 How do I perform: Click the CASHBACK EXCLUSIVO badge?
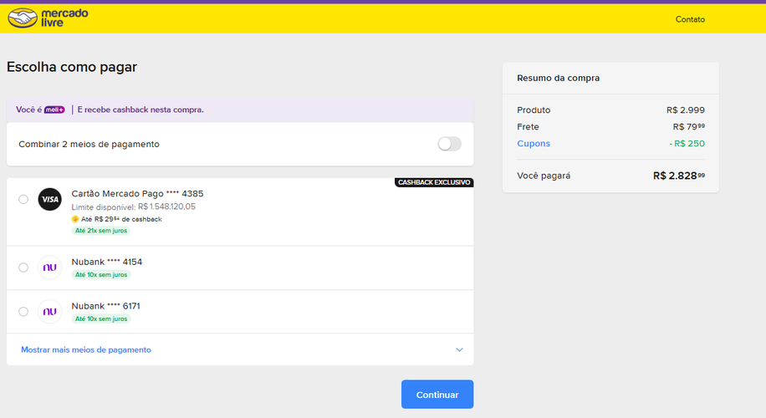(434, 182)
